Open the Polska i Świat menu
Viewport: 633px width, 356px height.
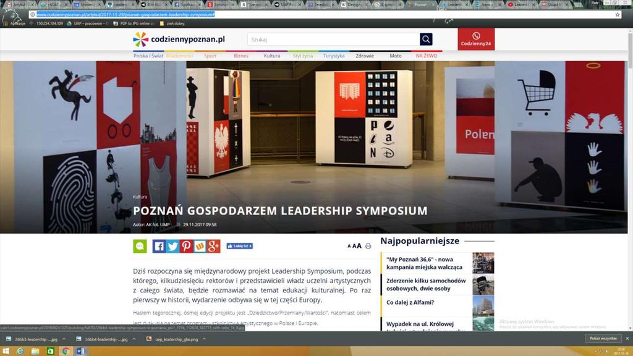coord(148,56)
